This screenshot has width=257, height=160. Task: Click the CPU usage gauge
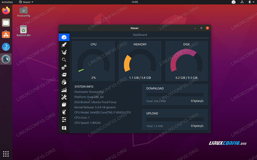point(93,61)
